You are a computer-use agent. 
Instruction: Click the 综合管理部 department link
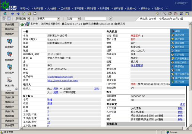tap(137, 65)
